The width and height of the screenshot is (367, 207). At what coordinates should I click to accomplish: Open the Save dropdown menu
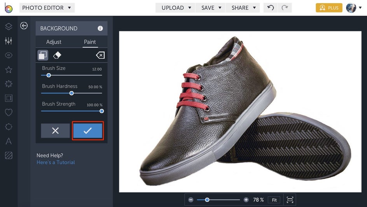click(x=210, y=8)
